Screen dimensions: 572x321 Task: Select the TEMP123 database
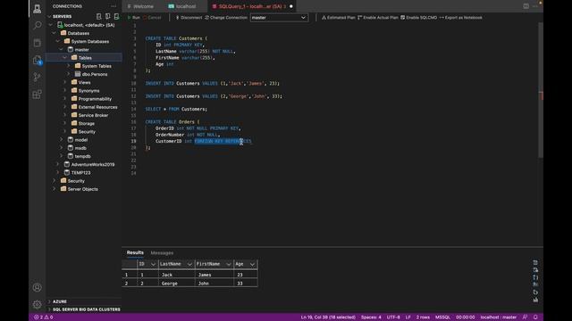(80, 172)
